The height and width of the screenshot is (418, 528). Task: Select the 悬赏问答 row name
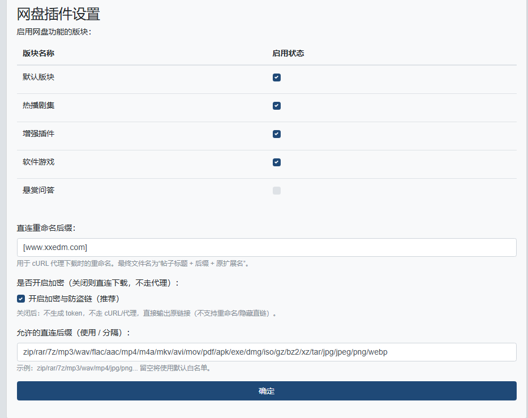(38, 191)
